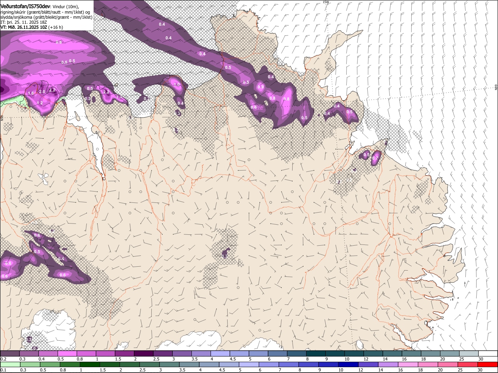Select light pink swatch between 16 and 18, lower legend
Screen dimensions: 498x373
(408, 364)
